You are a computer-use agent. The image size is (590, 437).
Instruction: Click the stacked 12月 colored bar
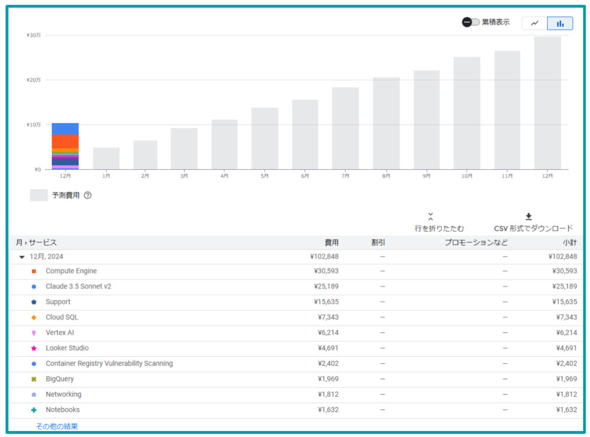coord(65,146)
